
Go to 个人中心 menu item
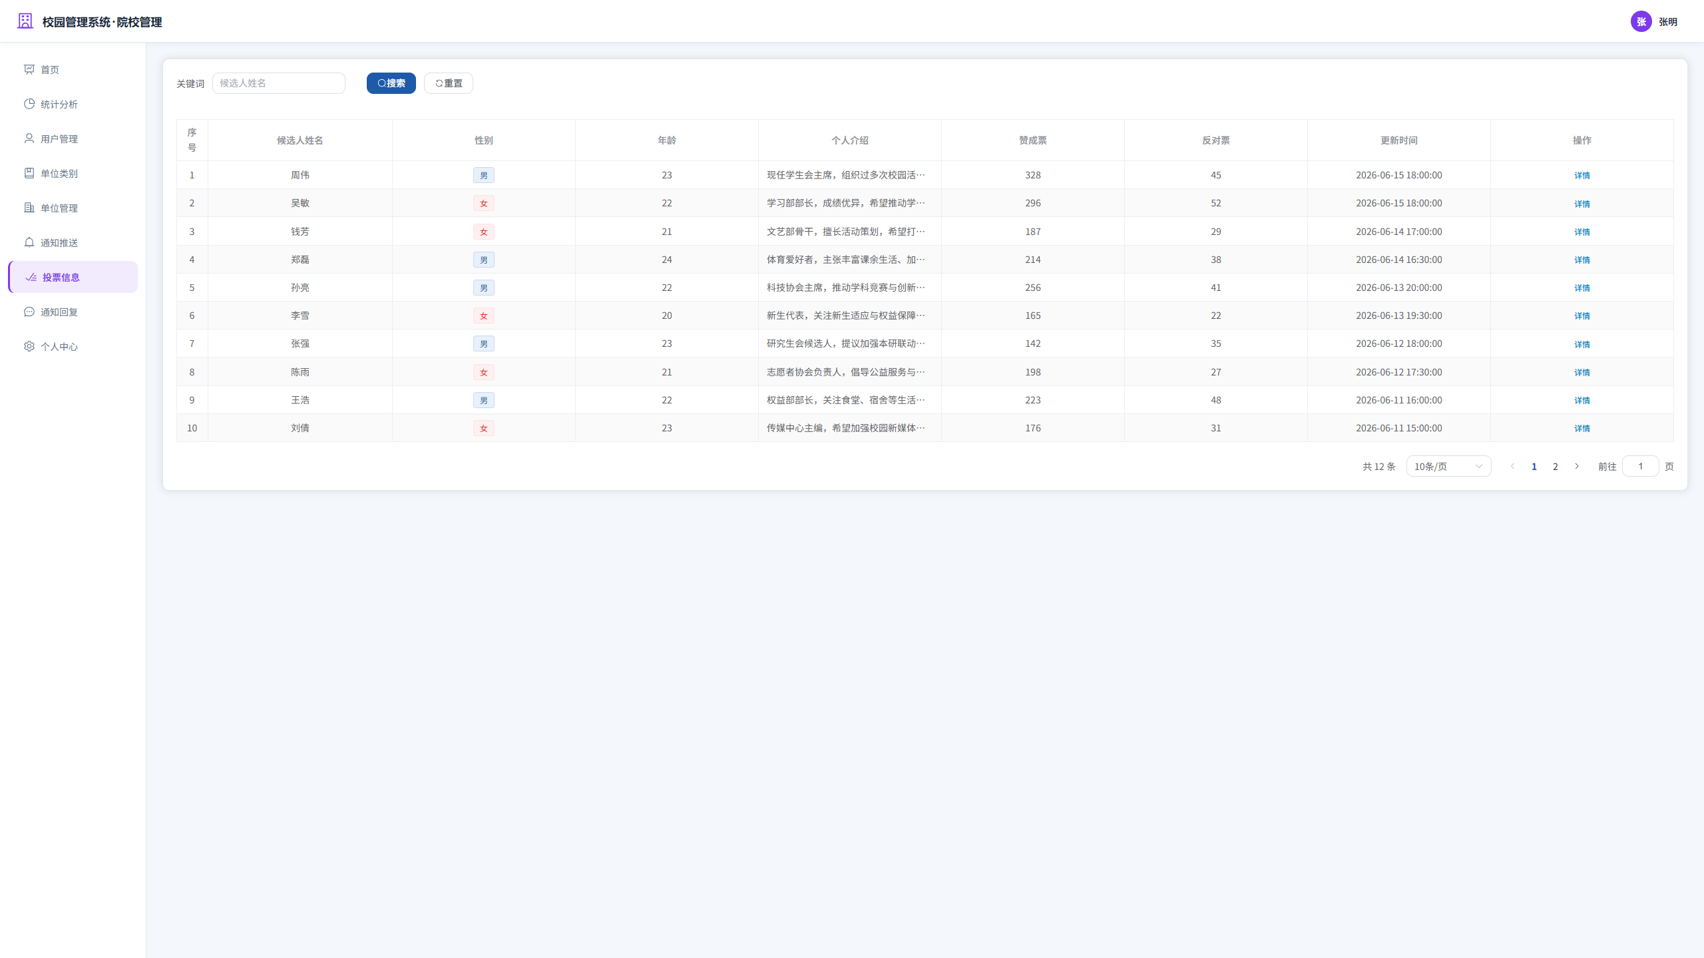click(x=73, y=346)
